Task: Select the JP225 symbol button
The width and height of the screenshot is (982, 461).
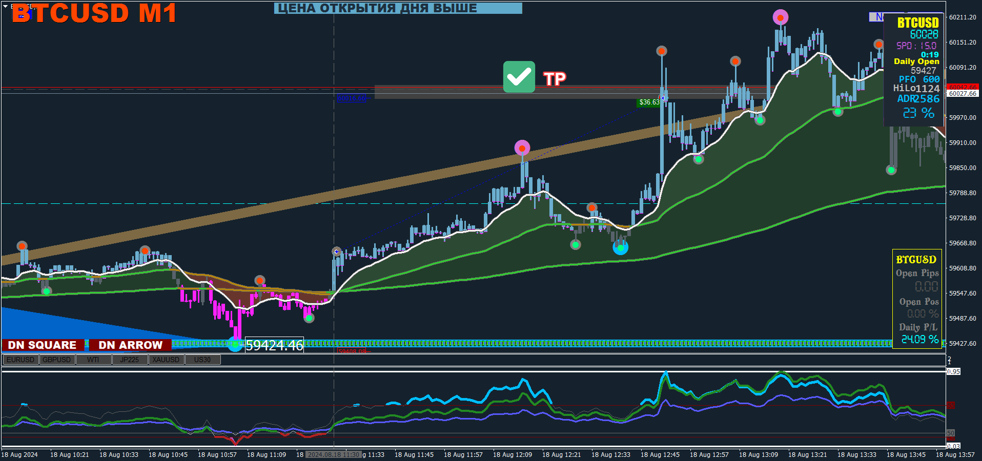Action: [130, 360]
